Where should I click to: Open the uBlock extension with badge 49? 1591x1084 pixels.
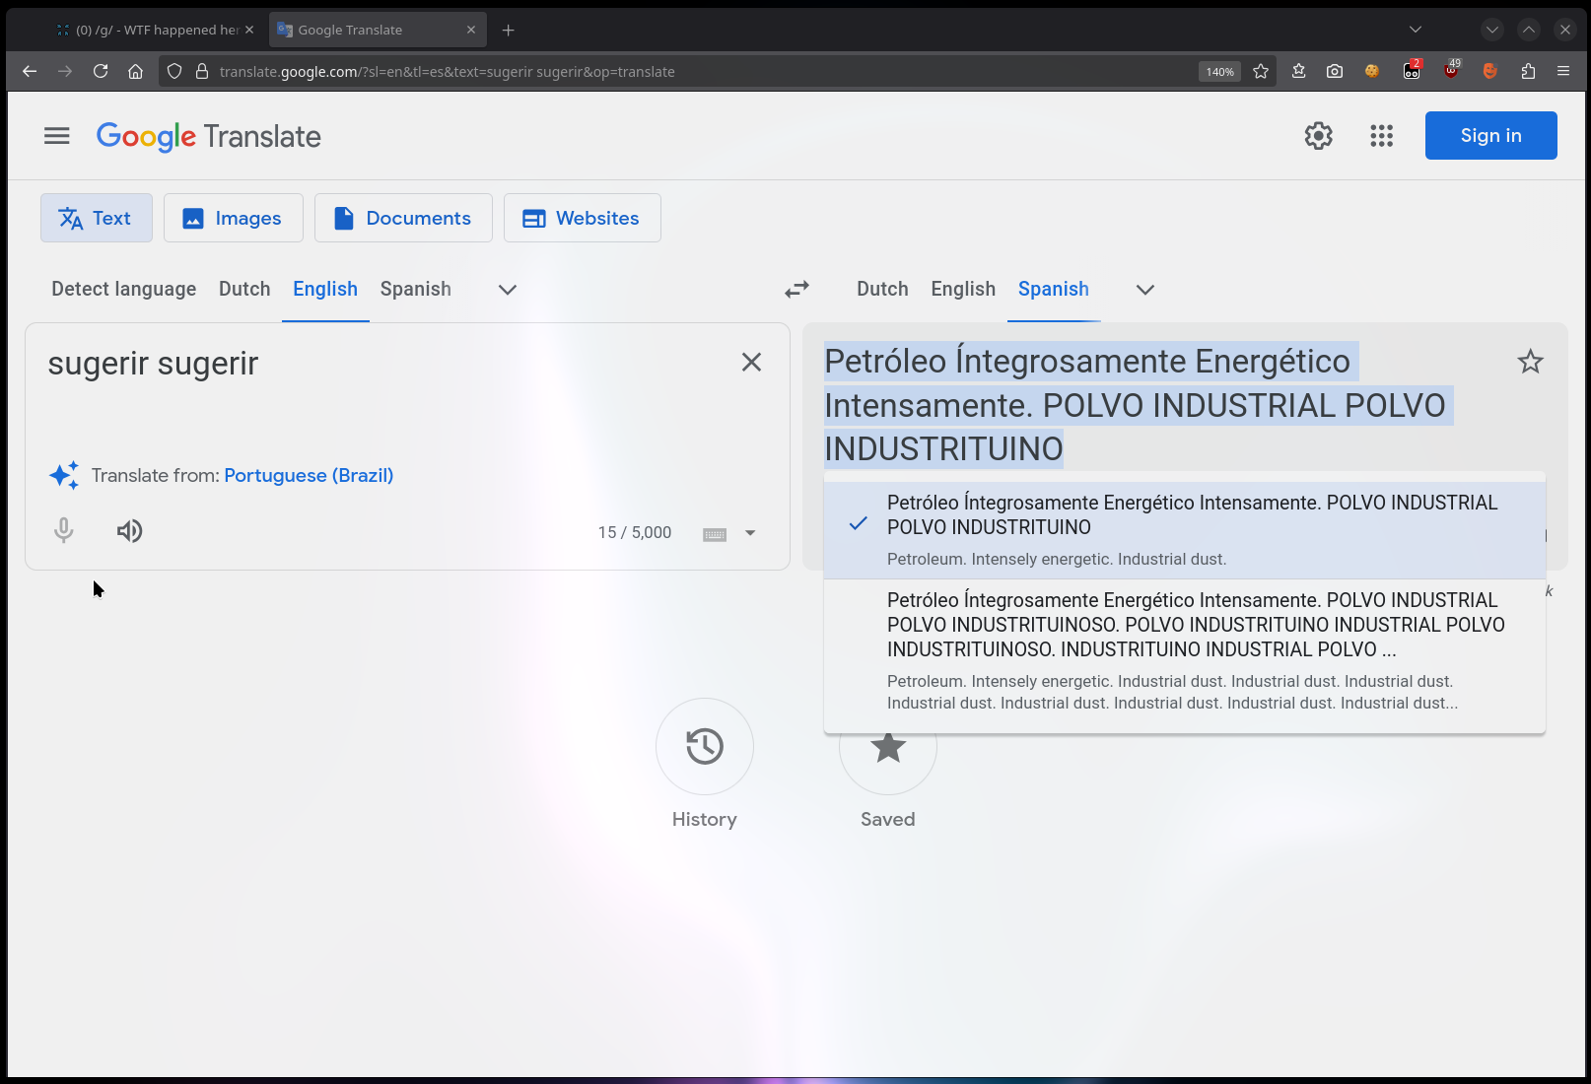tap(1451, 70)
